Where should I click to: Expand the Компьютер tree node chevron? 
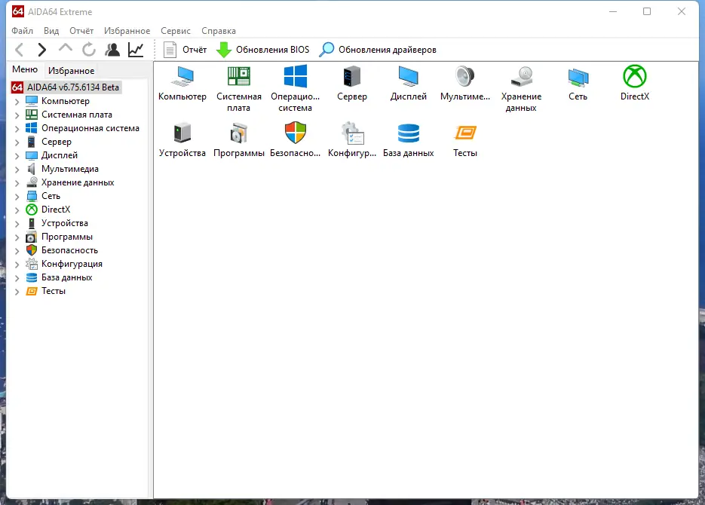pyautogui.click(x=17, y=102)
